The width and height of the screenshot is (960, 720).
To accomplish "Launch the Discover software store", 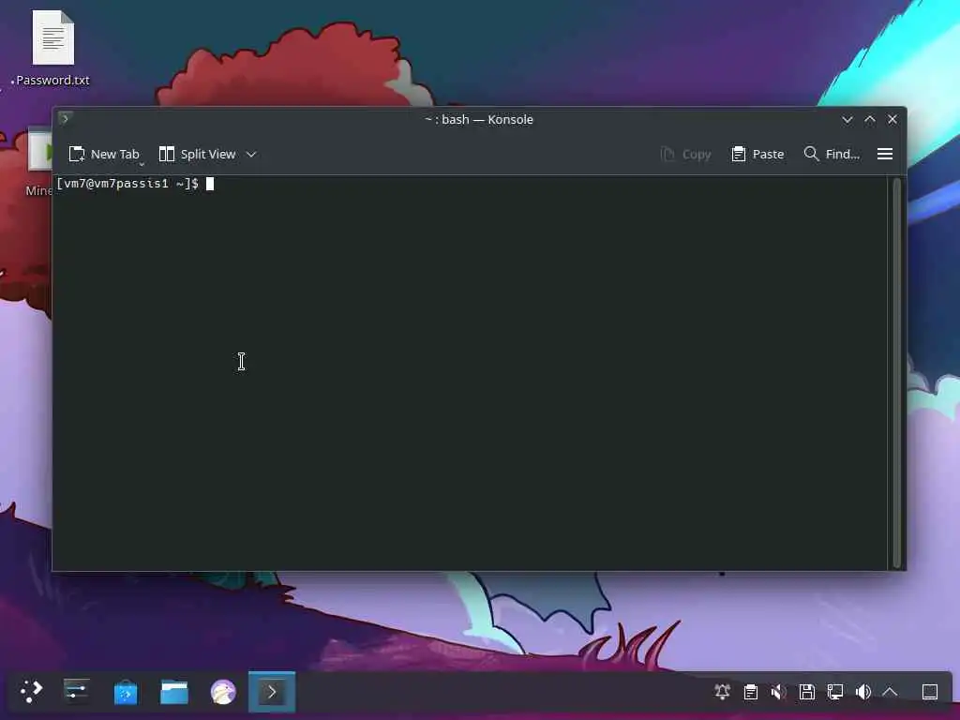I will tap(126, 693).
